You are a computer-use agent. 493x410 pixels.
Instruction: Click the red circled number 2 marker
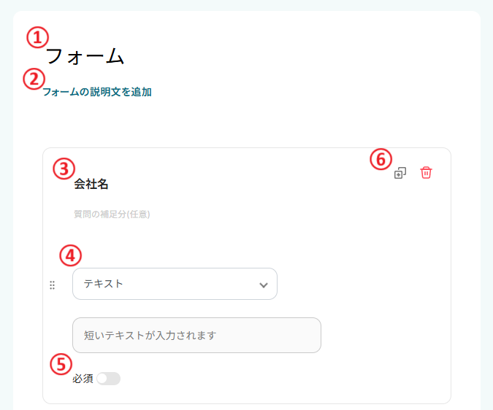click(x=34, y=79)
